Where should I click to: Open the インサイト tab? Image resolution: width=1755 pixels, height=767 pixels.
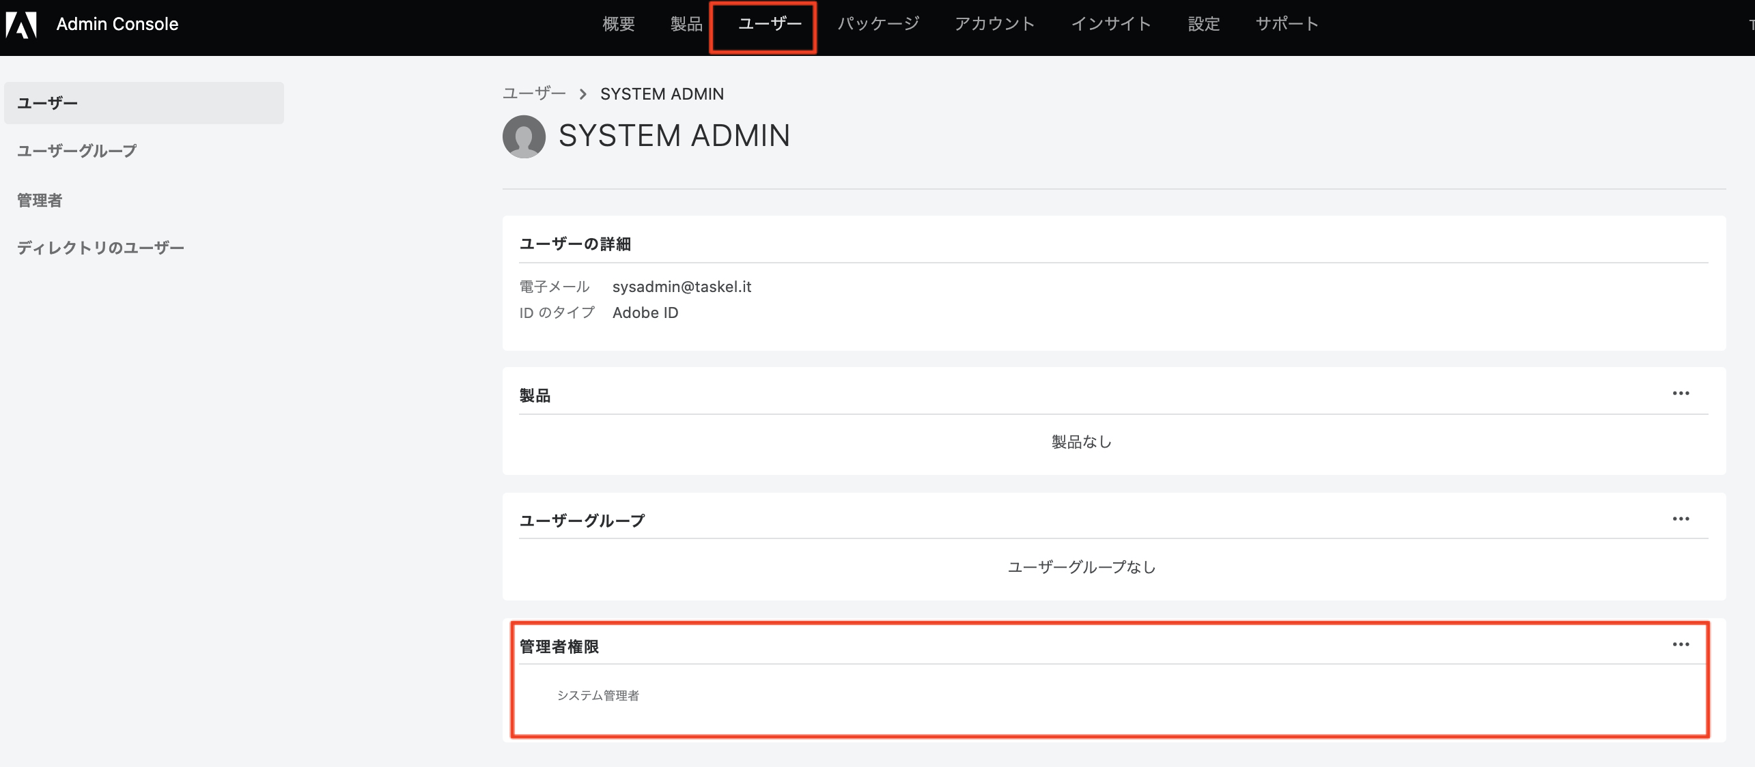click(x=1111, y=25)
